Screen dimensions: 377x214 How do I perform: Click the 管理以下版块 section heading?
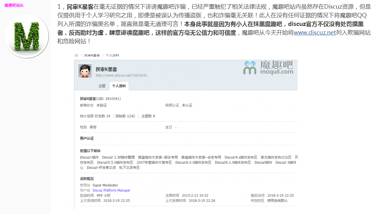(x=90, y=151)
